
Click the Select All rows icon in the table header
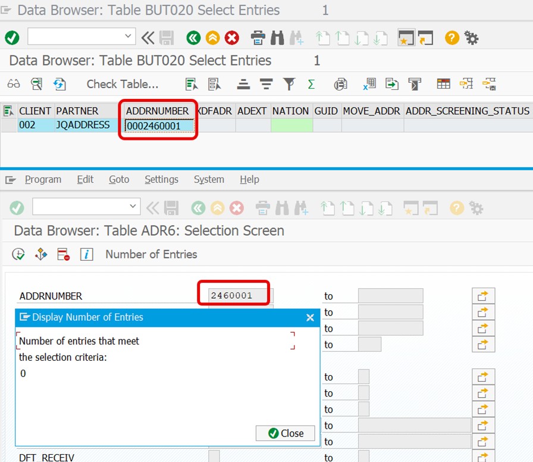[x=8, y=111]
